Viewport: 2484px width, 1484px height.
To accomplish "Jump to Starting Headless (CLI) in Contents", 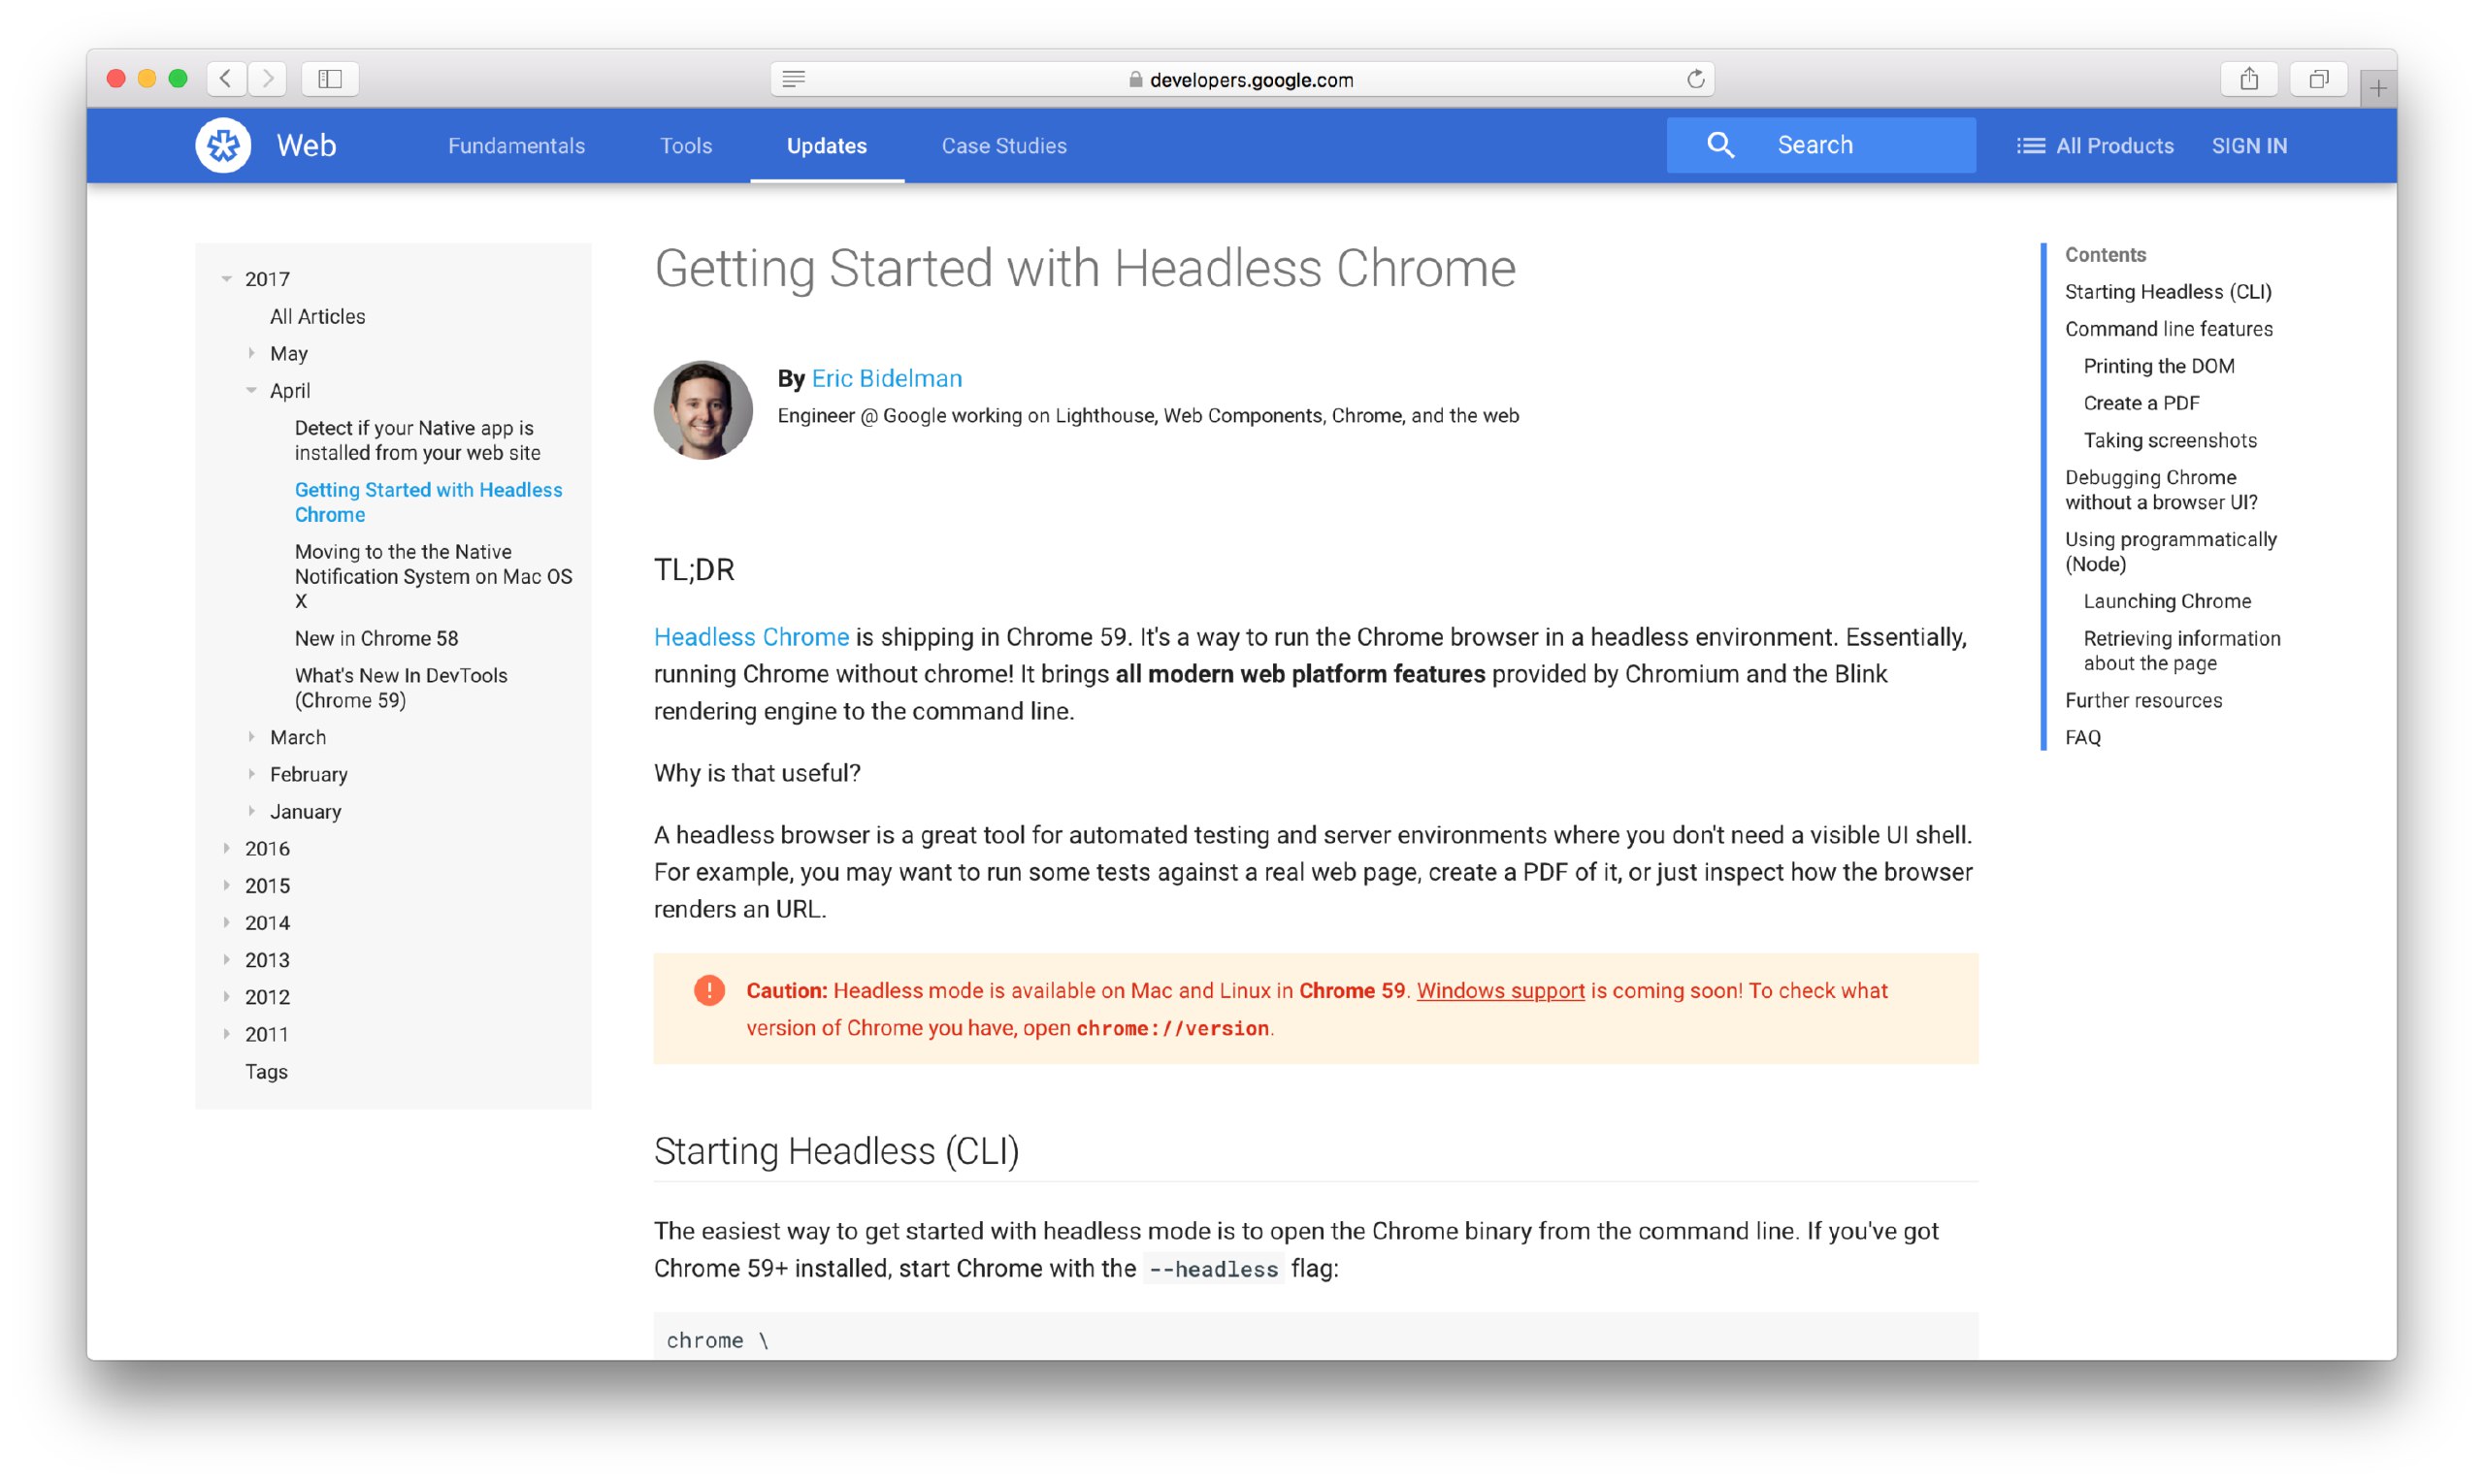I will pos(2168,291).
